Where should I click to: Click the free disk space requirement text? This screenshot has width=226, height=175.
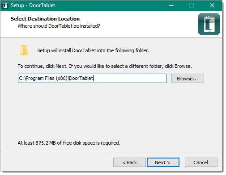pos(69,143)
